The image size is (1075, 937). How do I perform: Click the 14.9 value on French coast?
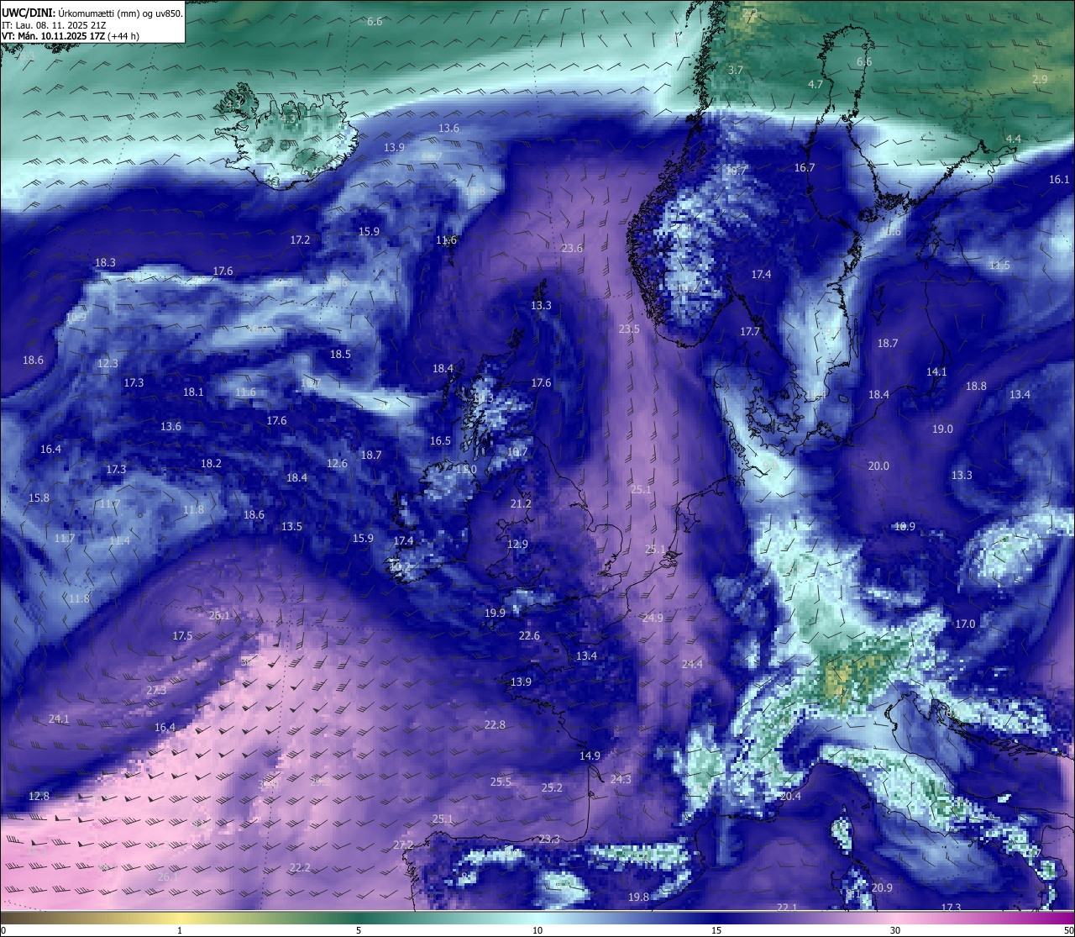pos(590,755)
